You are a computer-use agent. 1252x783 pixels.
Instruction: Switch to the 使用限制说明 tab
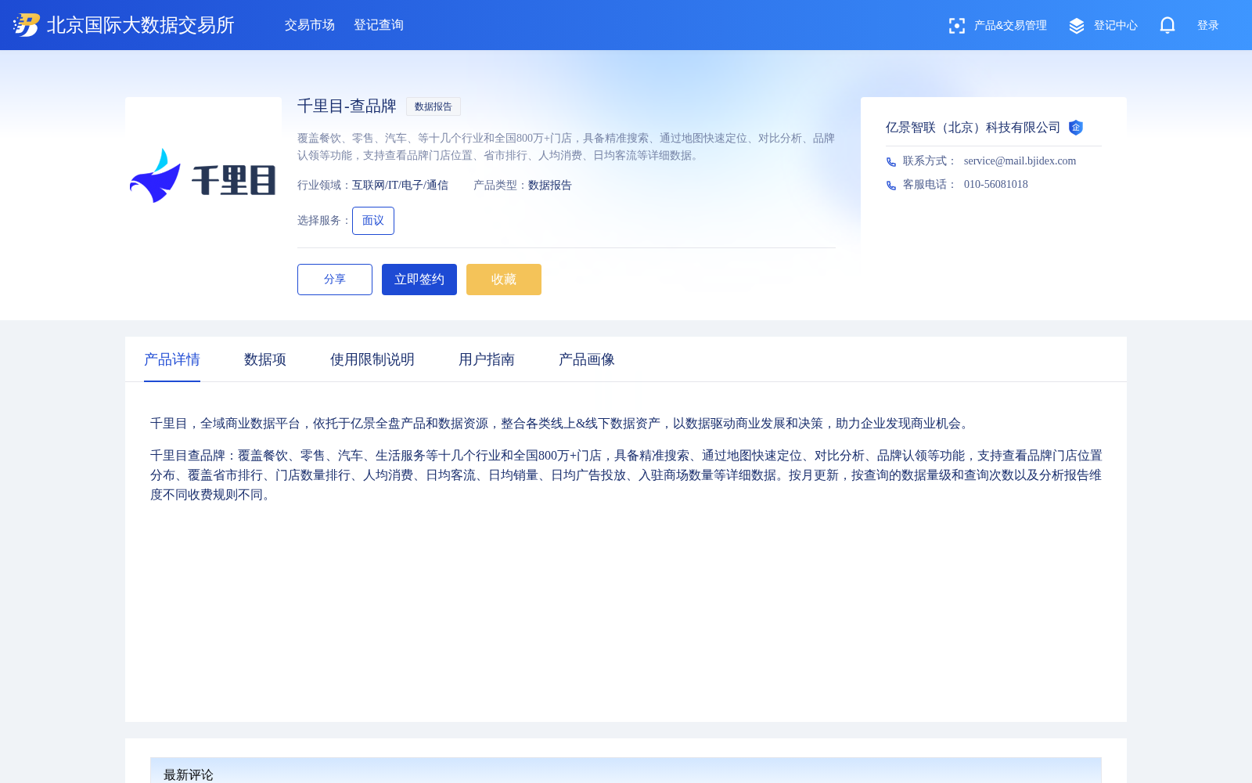[372, 359]
